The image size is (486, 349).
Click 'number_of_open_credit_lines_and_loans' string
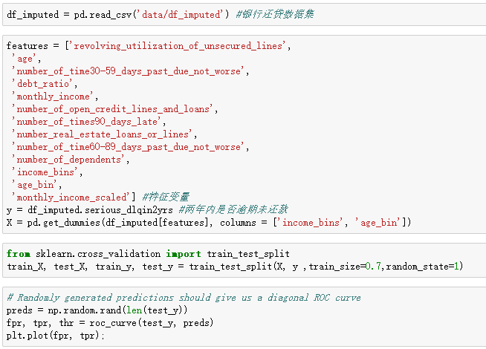(113, 109)
